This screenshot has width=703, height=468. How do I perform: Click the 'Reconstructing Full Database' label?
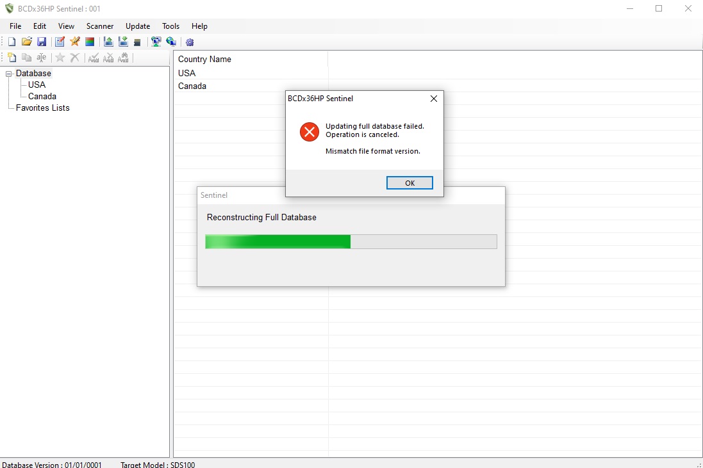click(261, 217)
